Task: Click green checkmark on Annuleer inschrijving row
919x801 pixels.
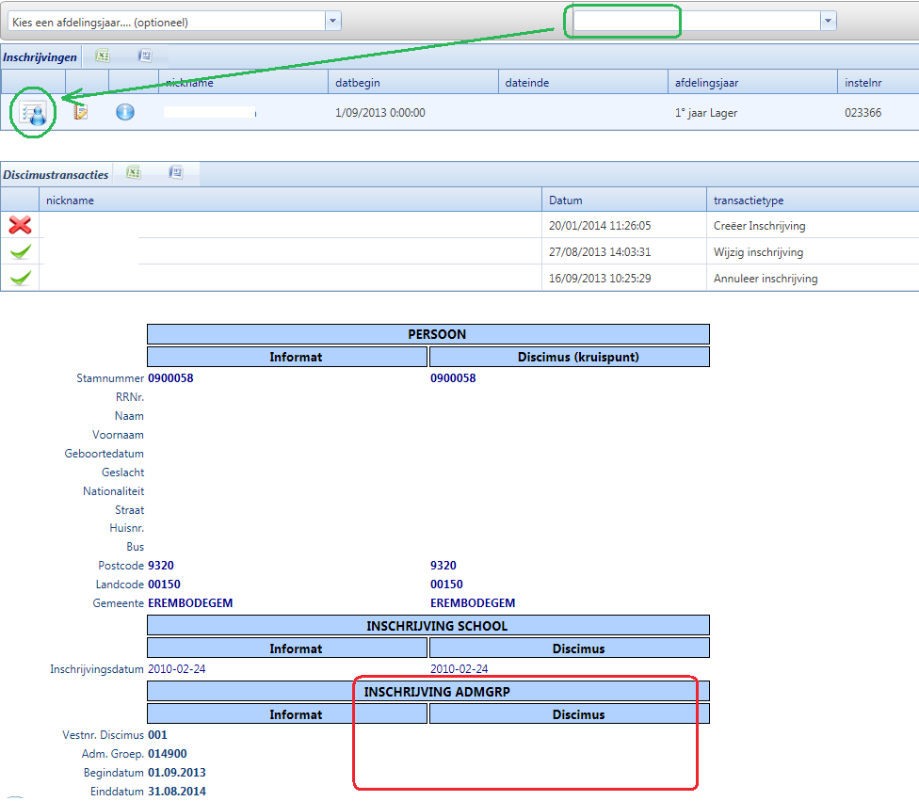Action: [20, 279]
